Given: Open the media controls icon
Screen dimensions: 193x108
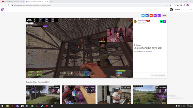Looking at the screenshot, I should point(181,5).
